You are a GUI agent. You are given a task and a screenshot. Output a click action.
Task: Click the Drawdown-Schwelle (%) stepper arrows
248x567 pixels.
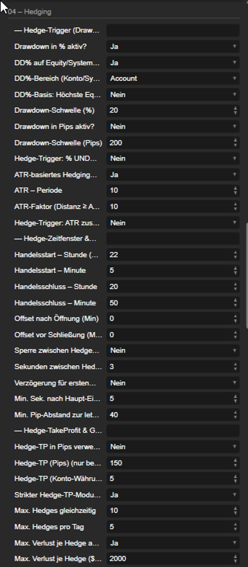coord(236,111)
